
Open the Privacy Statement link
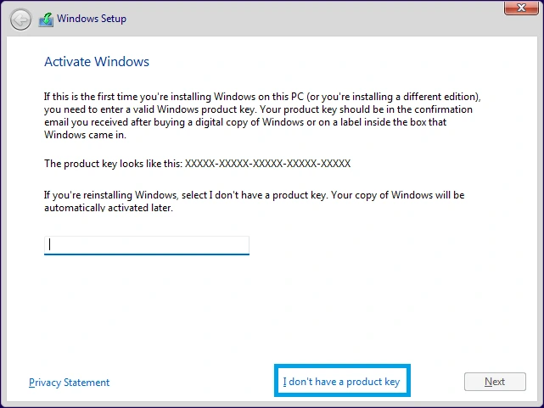(69, 383)
